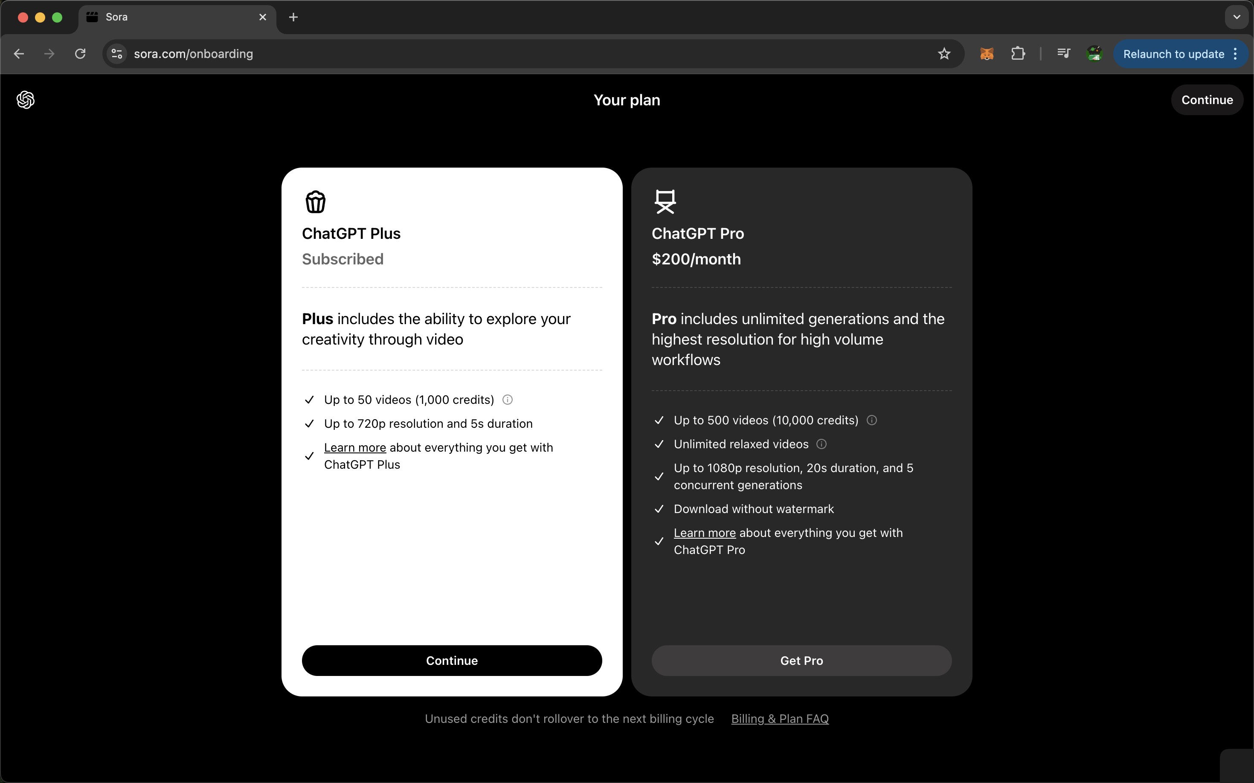Bookmark this page with the star icon
The width and height of the screenshot is (1254, 783).
tap(944, 54)
